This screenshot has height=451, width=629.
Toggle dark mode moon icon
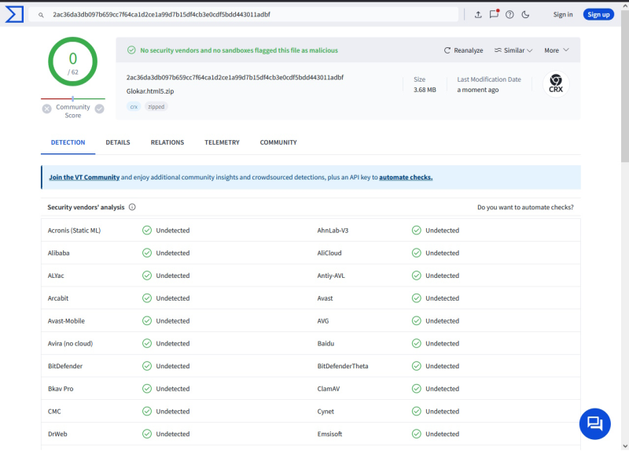point(525,15)
